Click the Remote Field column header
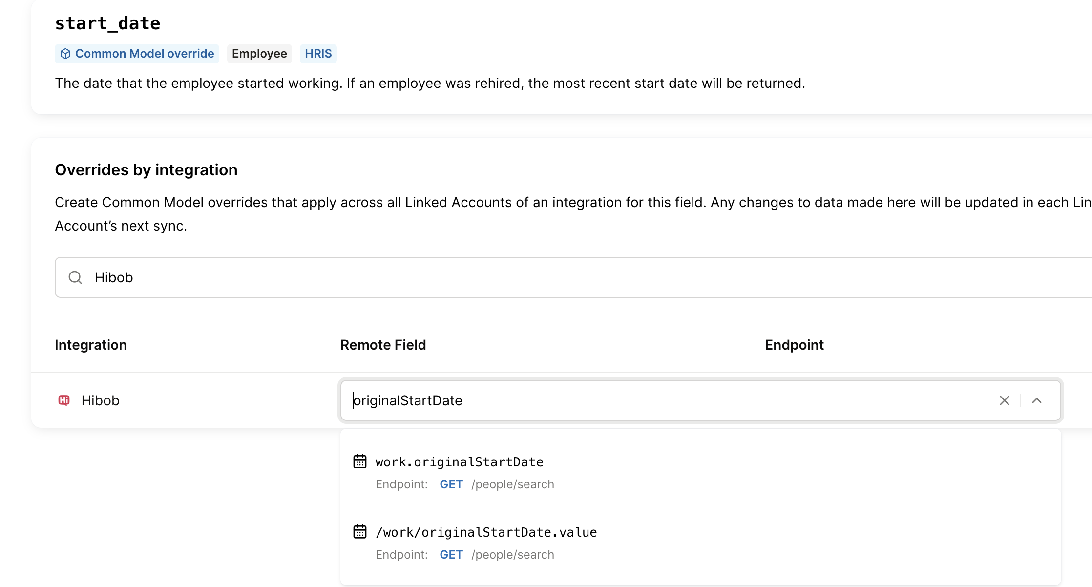The height and width of the screenshot is (587, 1092). click(x=383, y=345)
